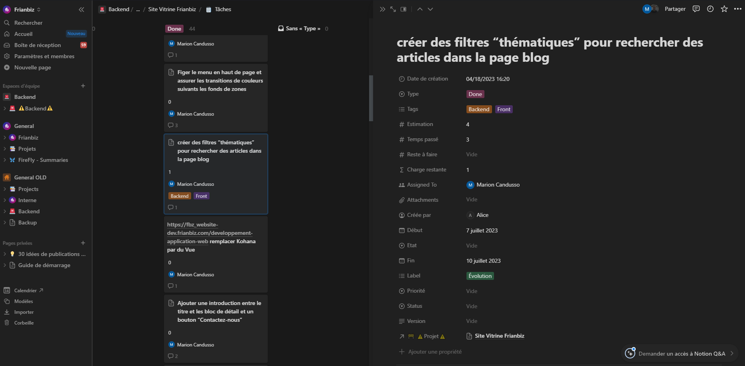This screenshot has height=366, width=745.
Task: Open Boîte de réception in sidebar
Action: (x=38, y=45)
